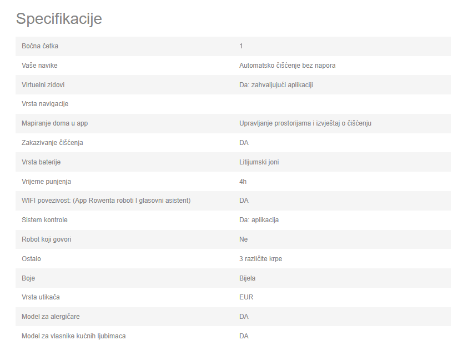Click the Virtuelni zidovi label
Screen dimensions: 463x350
coord(43,85)
